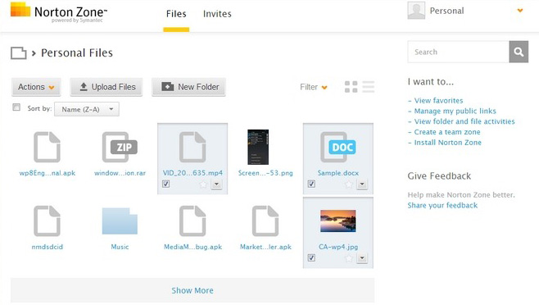Switch to the Files tab

[176, 14]
